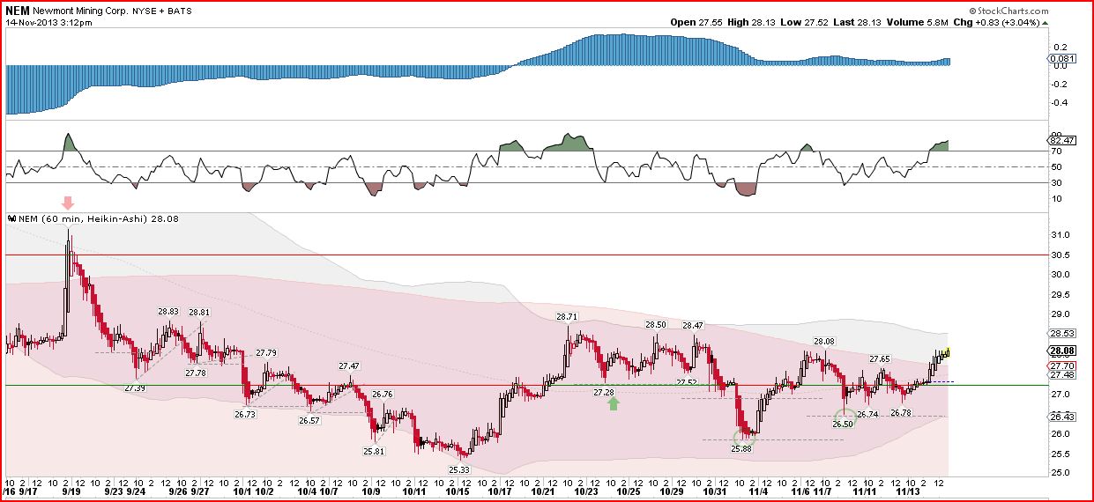Viewport: 1094px width, 502px height.
Task: Select the 26.50 circled low label
Action: click(x=844, y=424)
